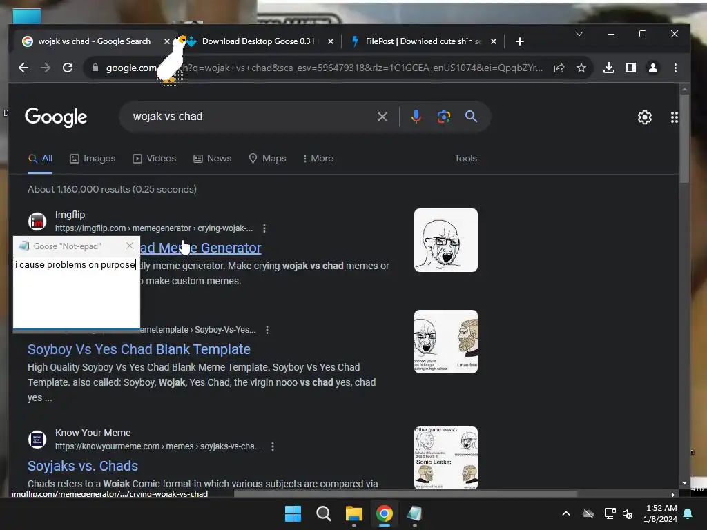The height and width of the screenshot is (530, 707).
Task: Start voice search with the microphone icon
Action: [416, 117]
